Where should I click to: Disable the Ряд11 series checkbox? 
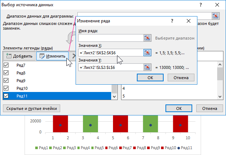[x=6, y=96]
